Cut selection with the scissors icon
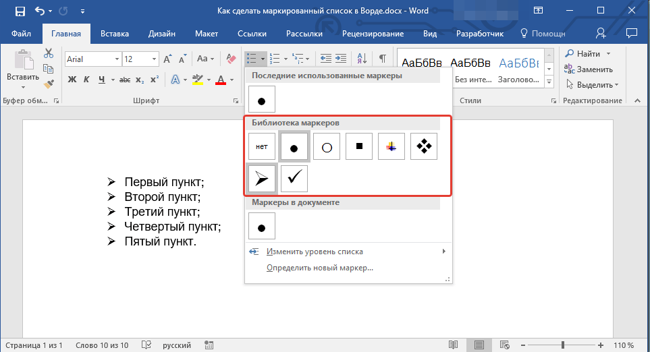 pos(49,53)
